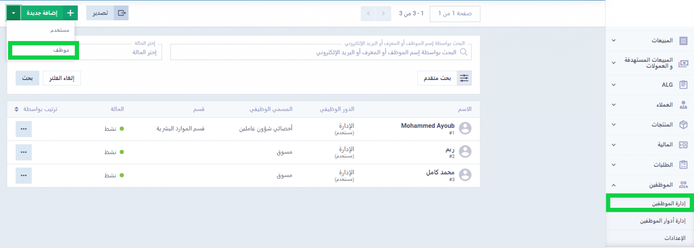The image size is (694, 248).
Task: Select موظف from the add-new menu
Action: click(43, 51)
